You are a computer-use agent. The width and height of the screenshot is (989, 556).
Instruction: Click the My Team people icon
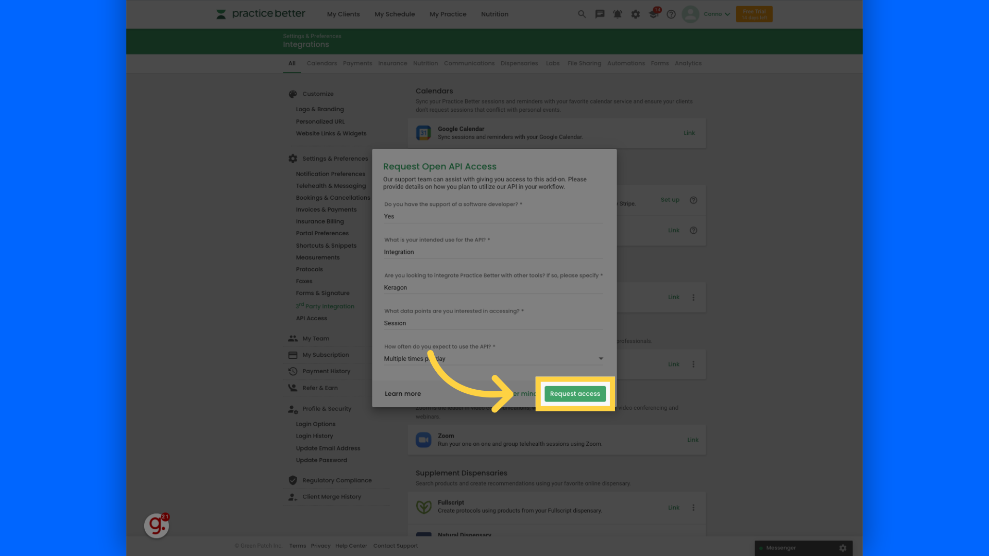click(x=293, y=339)
